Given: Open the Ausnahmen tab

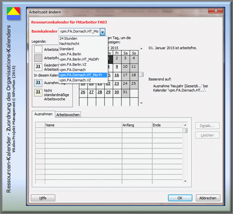Looking at the screenshot, I should [43, 115].
